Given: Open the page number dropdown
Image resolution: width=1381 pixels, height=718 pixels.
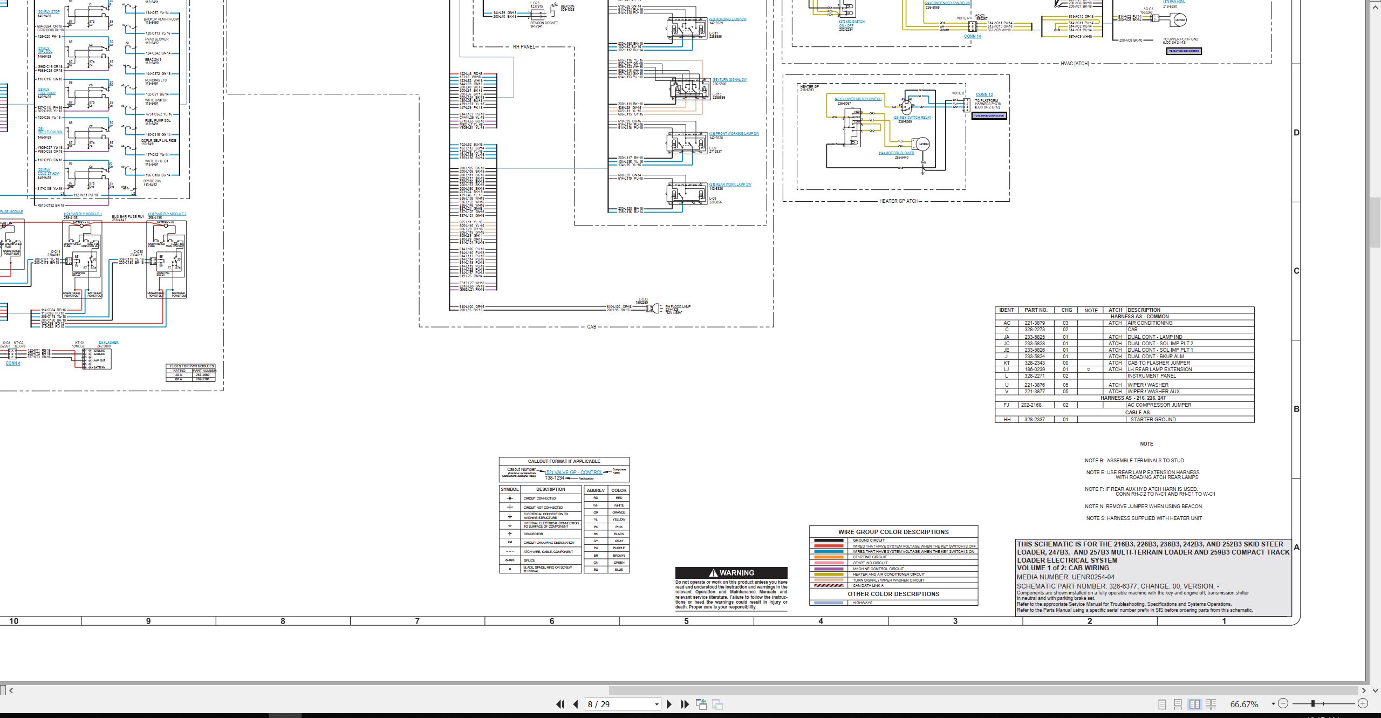Looking at the screenshot, I should point(657,704).
